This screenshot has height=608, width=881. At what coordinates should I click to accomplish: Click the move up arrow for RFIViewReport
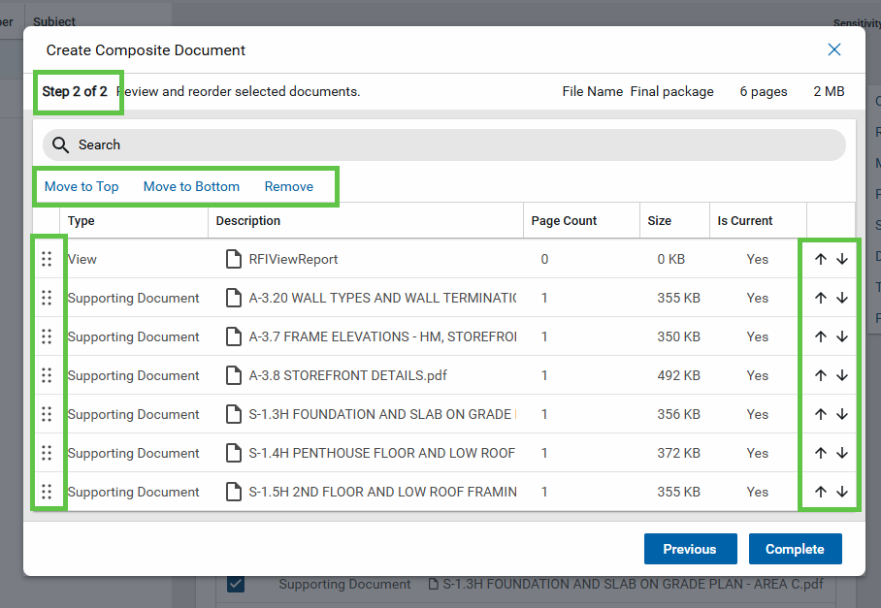[x=820, y=259]
